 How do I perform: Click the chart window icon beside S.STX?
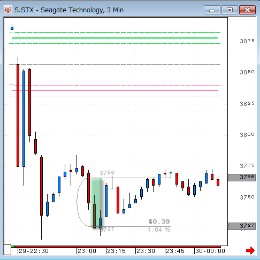[x=8, y=10]
